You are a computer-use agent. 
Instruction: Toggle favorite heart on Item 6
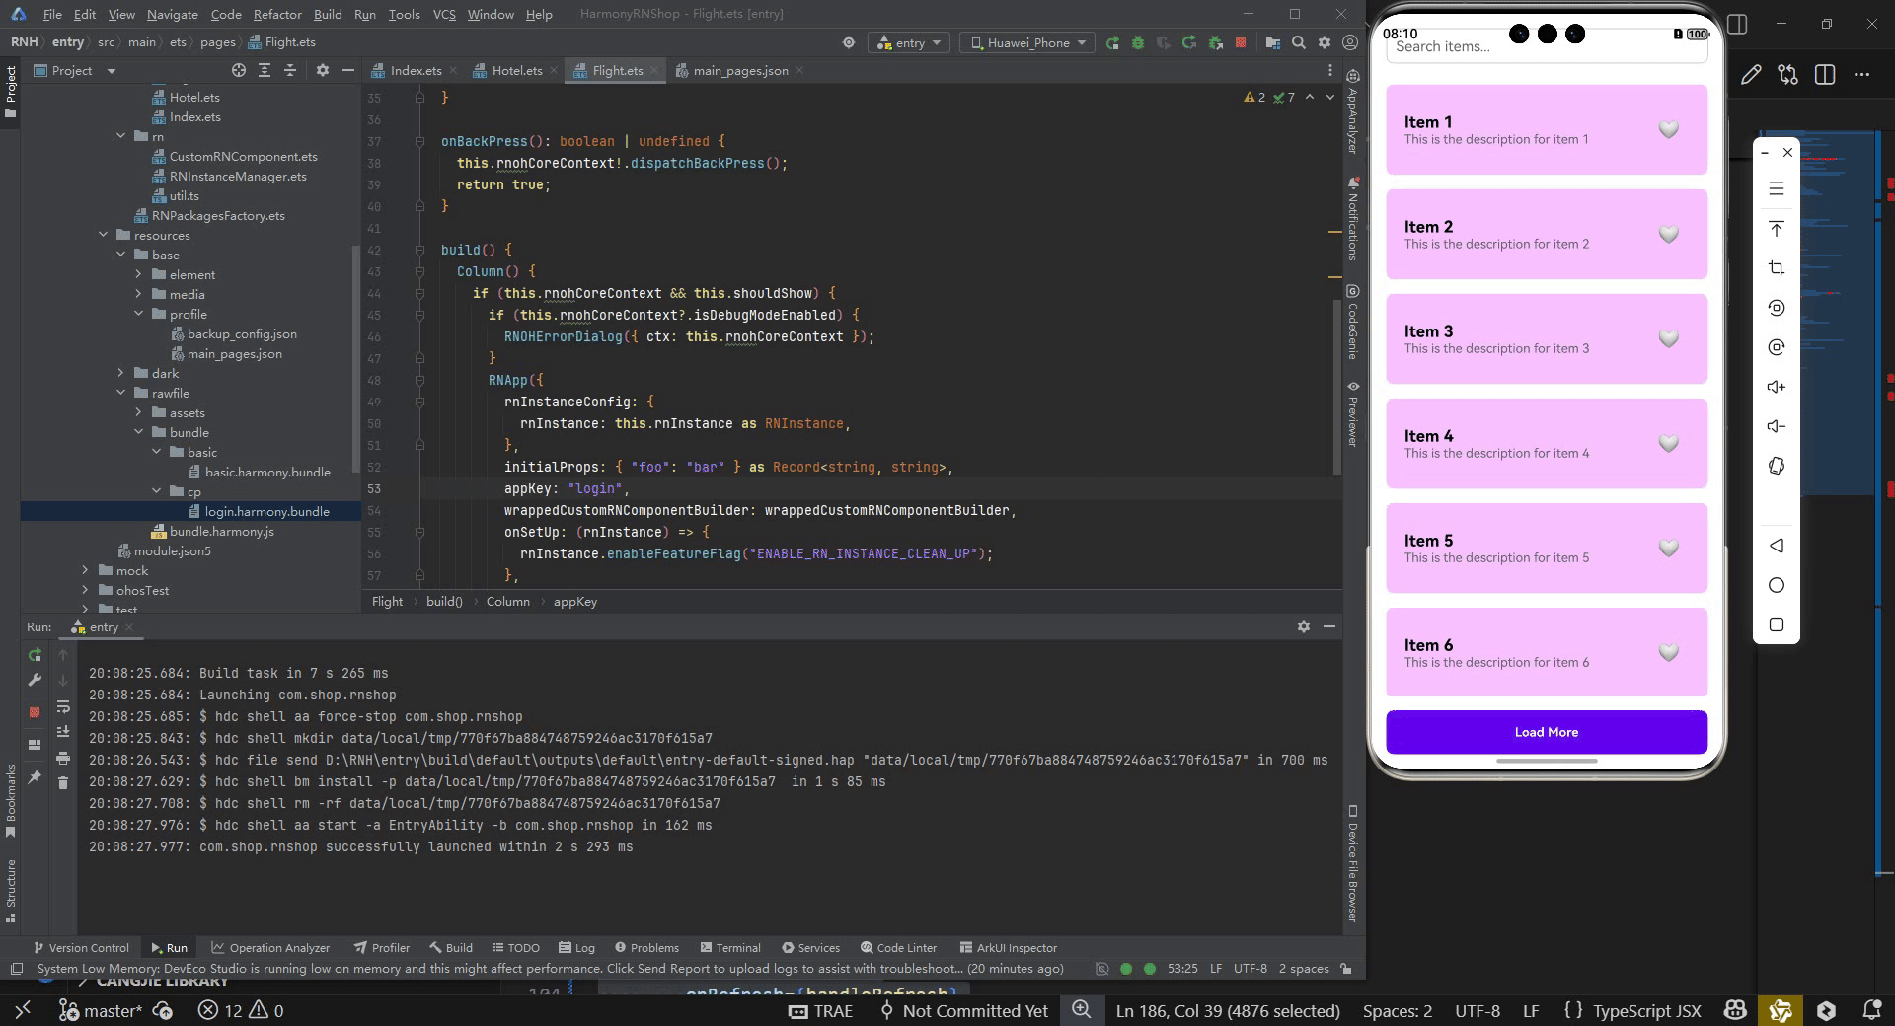[1668, 652]
